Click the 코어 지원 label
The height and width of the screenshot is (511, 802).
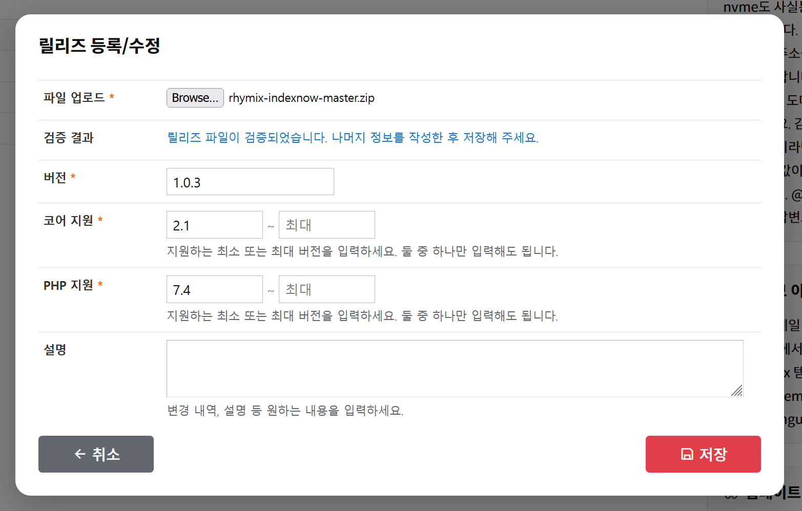pos(68,221)
